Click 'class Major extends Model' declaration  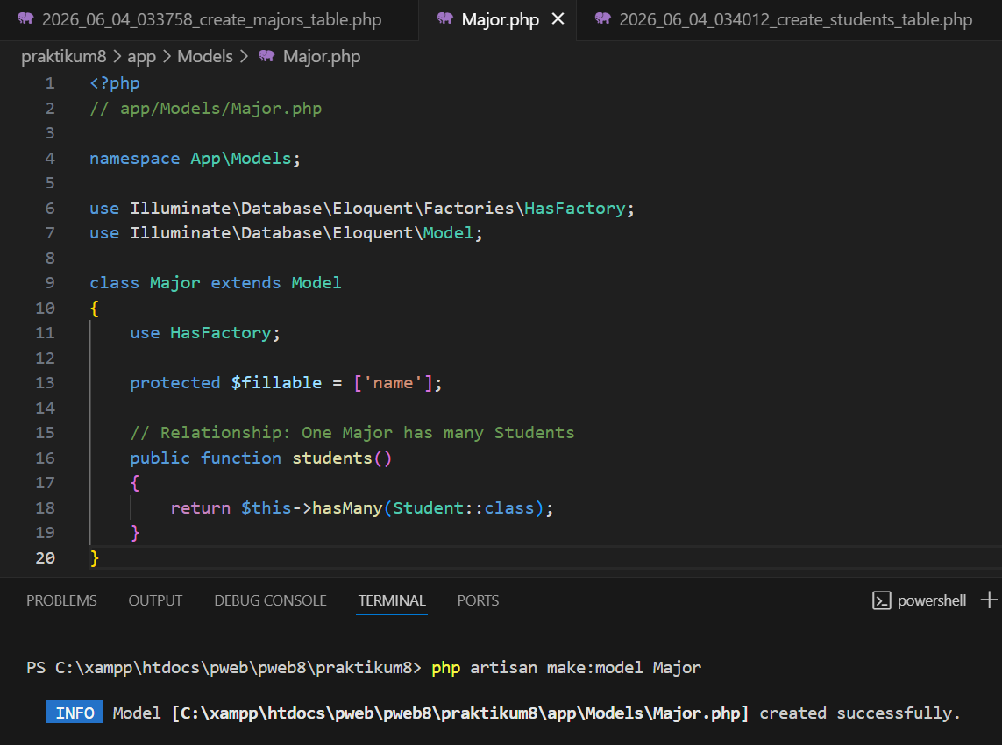tap(216, 283)
